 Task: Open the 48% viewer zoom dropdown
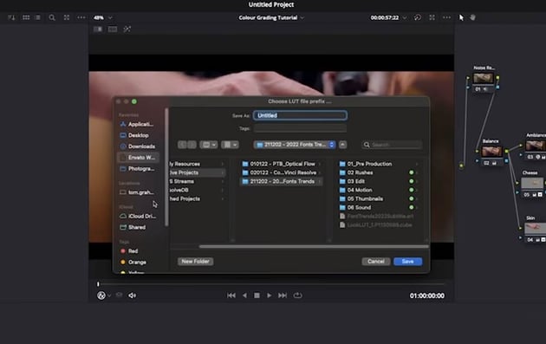click(103, 17)
